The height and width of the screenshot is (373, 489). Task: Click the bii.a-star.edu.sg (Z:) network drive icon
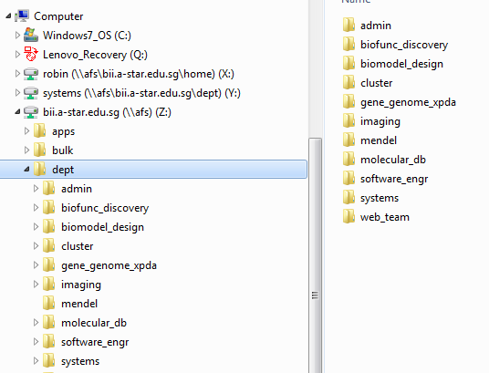tap(31, 112)
